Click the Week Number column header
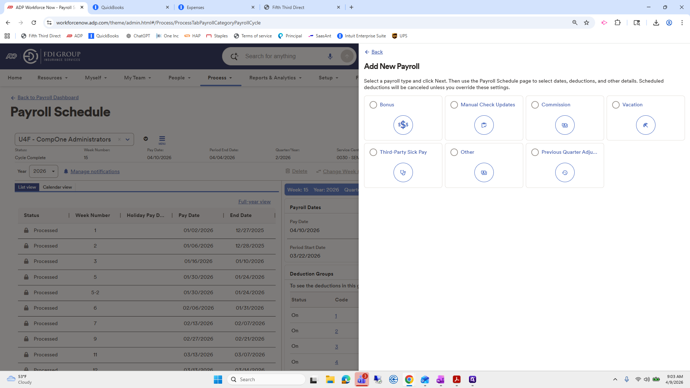This screenshot has width=690, height=388. pyautogui.click(x=93, y=215)
